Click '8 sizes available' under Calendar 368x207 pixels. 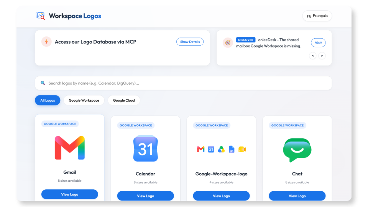[146, 182]
